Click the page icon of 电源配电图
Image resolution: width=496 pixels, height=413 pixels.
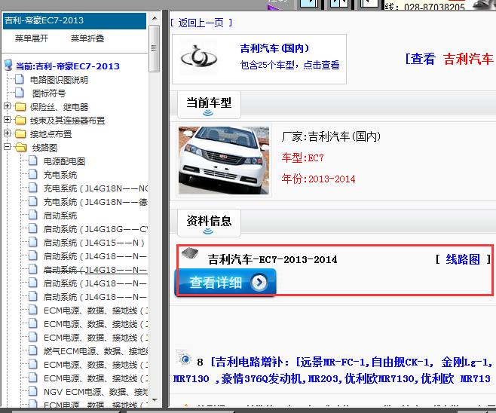(33, 161)
